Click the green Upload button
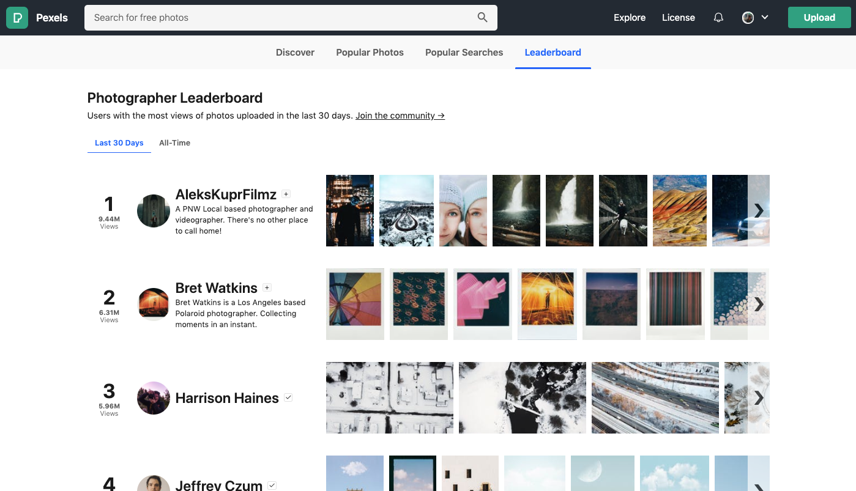 819,18
